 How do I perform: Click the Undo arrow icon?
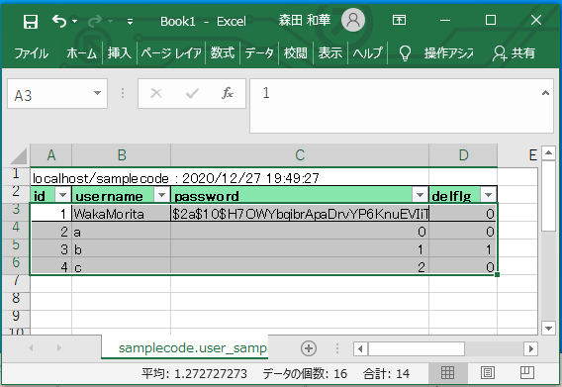pos(59,21)
